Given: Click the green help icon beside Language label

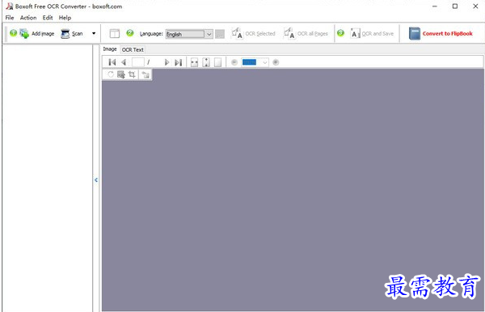Looking at the screenshot, I should 130,32.
